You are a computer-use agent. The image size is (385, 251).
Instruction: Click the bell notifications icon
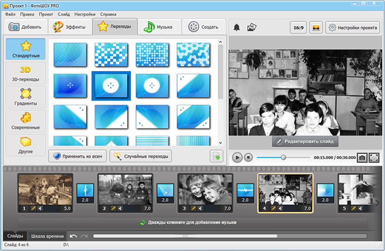coord(236,27)
